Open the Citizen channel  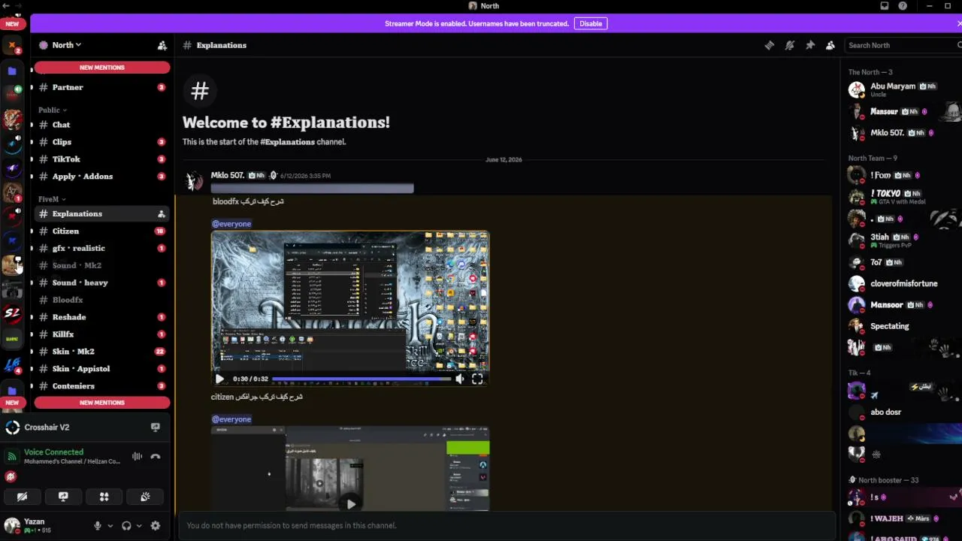point(102,231)
